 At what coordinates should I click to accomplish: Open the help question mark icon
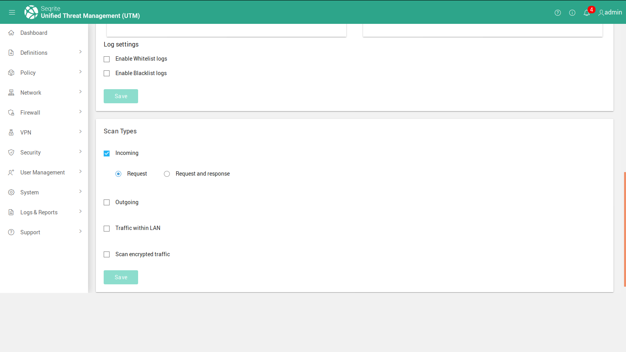(x=558, y=13)
